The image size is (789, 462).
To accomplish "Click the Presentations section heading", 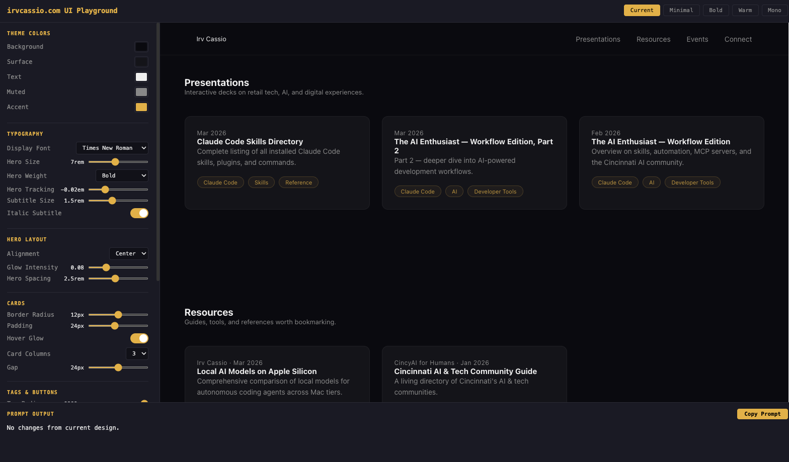I will [217, 82].
